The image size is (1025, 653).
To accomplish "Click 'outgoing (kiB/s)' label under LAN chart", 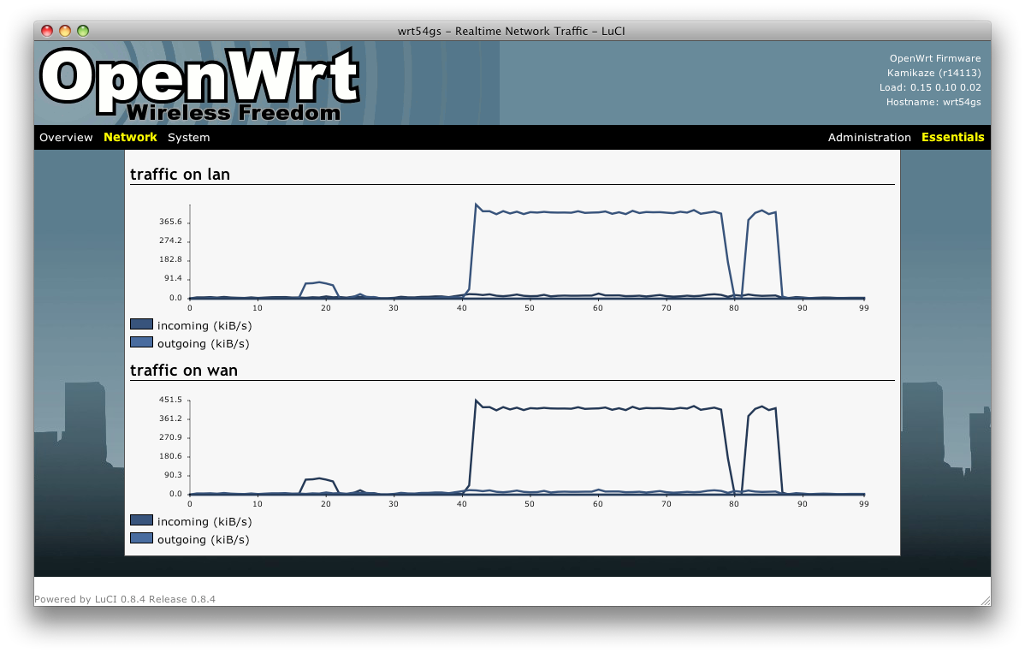I will [x=204, y=344].
